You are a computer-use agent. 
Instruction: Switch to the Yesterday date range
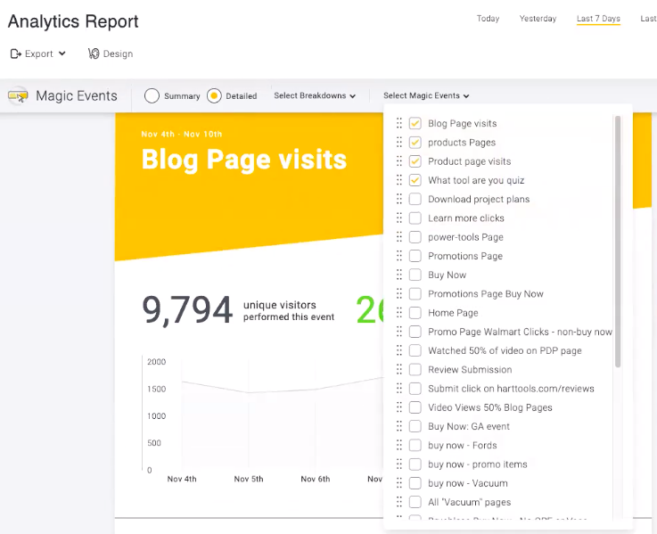[538, 19]
